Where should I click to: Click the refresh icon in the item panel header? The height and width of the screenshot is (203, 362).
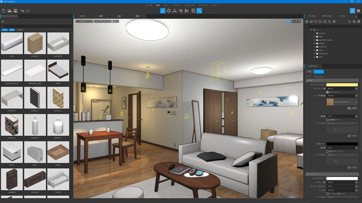tap(350, 21)
